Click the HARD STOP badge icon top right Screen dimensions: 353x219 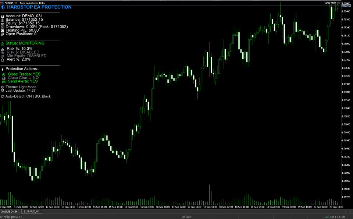point(339,3)
